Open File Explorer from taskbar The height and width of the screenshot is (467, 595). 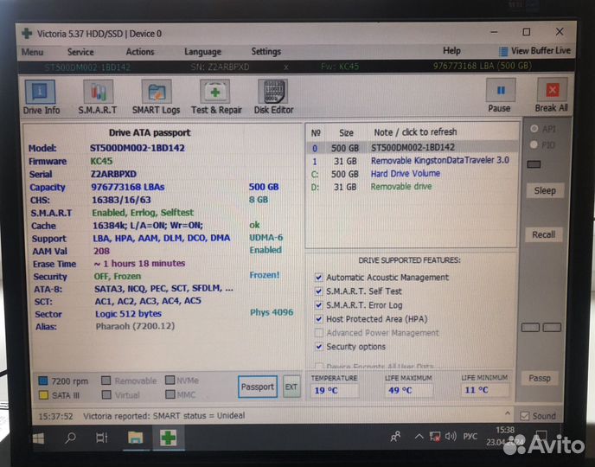tap(136, 438)
